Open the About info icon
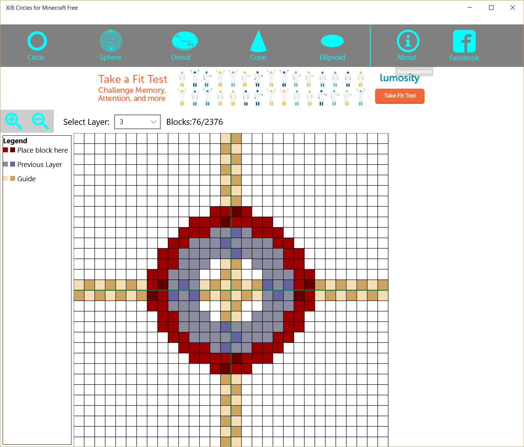Viewport: 524px width, 447px height. point(408,41)
